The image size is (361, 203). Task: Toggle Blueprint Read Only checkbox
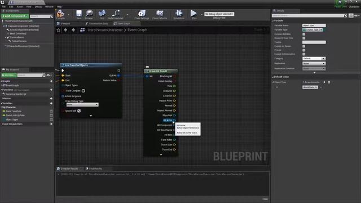[303, 38]
